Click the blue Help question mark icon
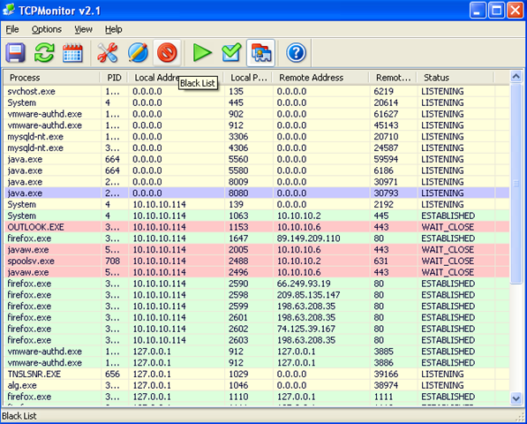 pyautogui.click(x=296, y=53)
